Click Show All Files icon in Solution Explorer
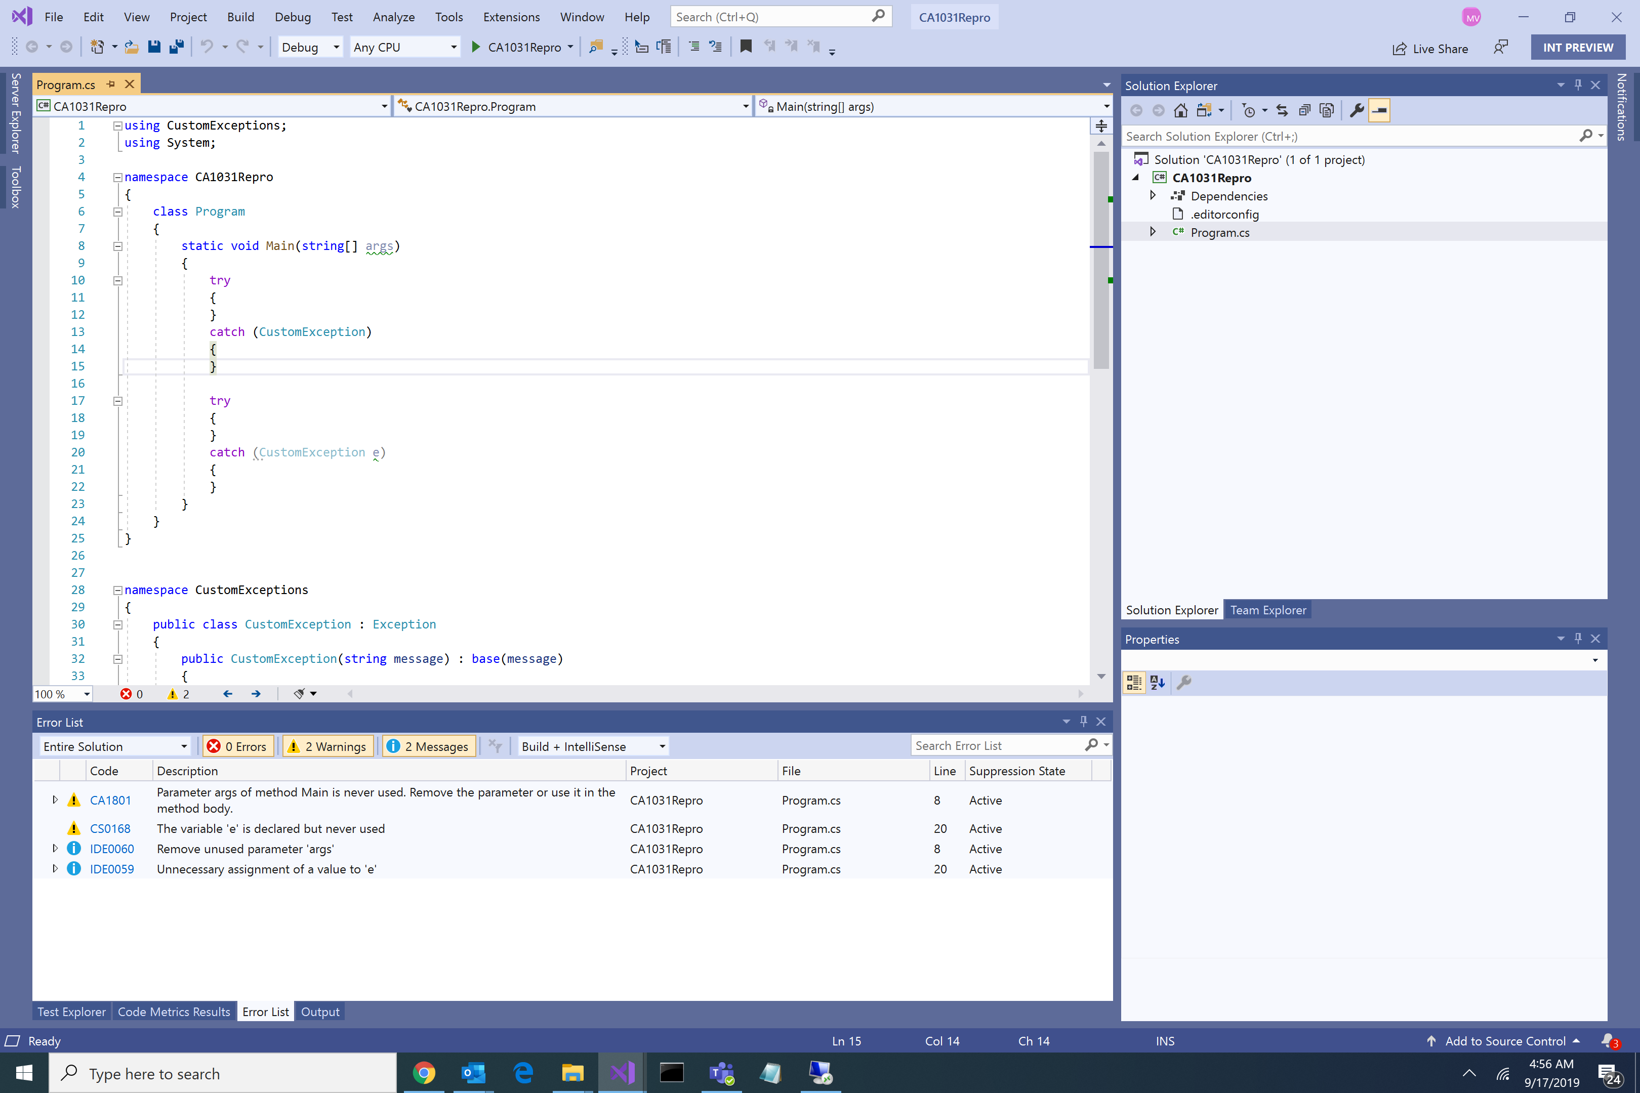The image size is (1640, 1093). tap(1327, 110)
